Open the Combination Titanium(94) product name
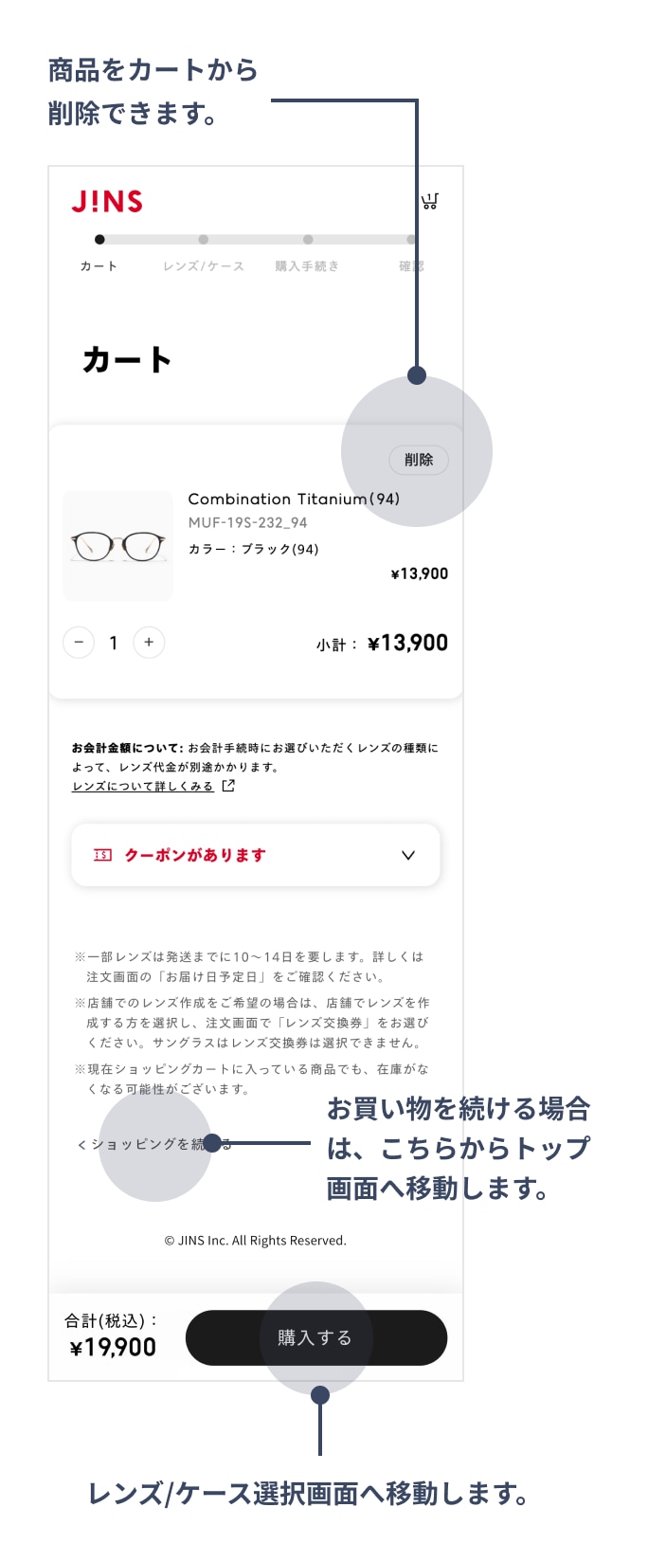648x1562 pixels. coord(294,499)
